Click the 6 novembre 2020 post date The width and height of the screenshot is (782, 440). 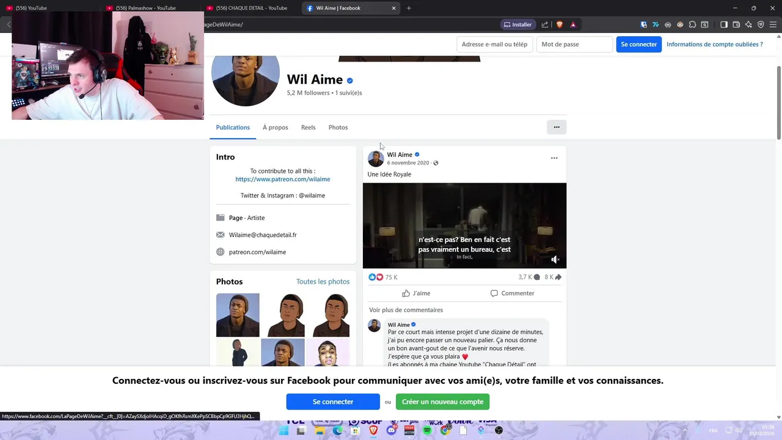pos(408,163)
